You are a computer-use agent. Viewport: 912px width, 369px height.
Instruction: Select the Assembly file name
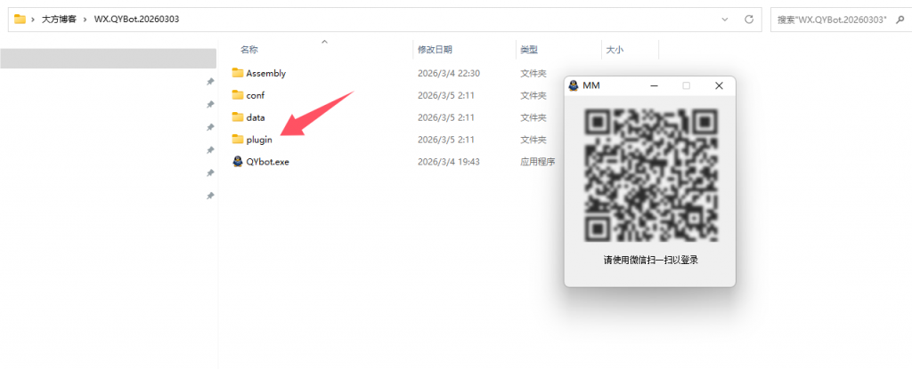265,73
